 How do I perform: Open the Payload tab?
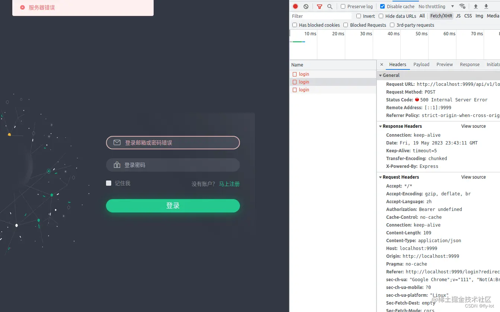[422, 65]
